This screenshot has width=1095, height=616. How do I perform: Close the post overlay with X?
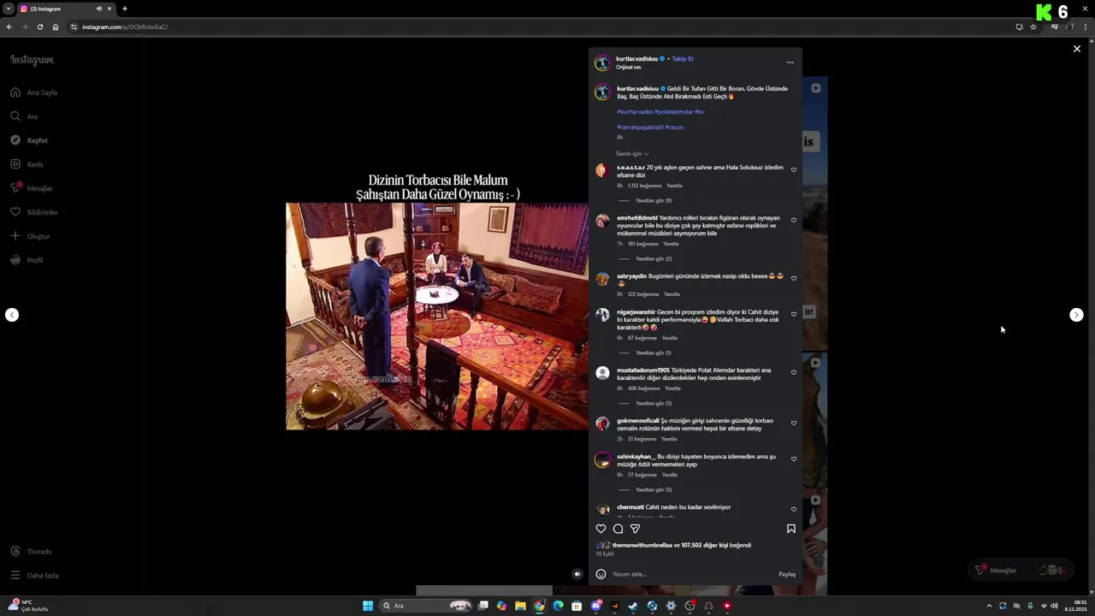click(x=1077, y=49)
